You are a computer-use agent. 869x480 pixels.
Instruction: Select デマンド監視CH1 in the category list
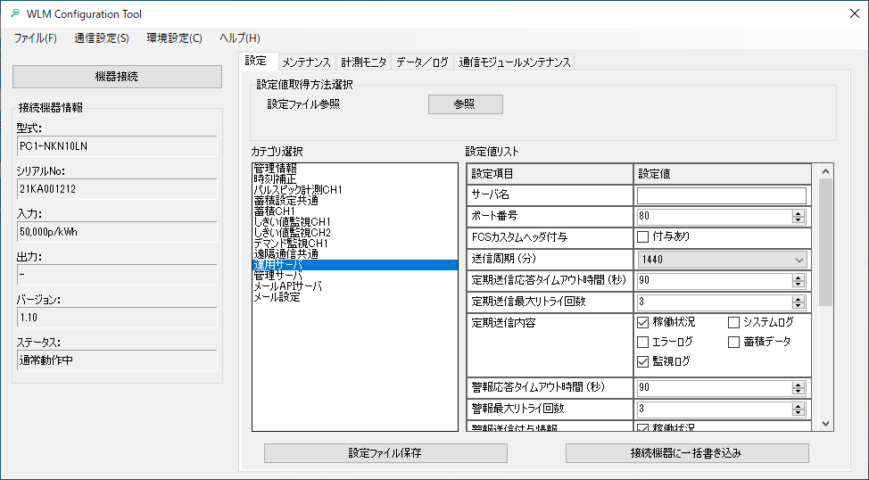pos(355,244)
